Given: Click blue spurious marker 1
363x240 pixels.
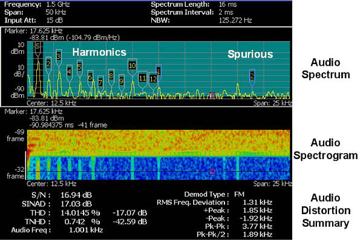Looking at the screenshot, I should click(x=159, y=71).
